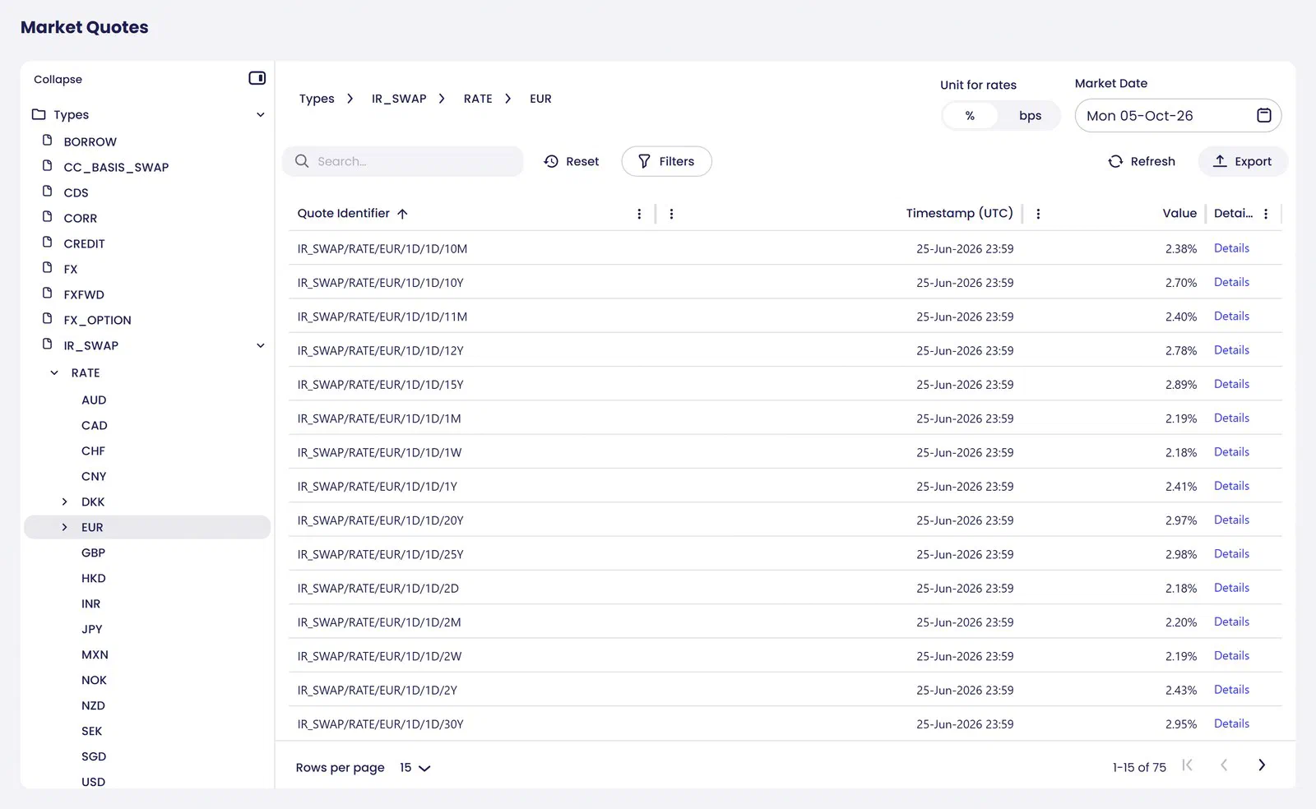Expand the EUR currency node

click(x=65, y=527)
